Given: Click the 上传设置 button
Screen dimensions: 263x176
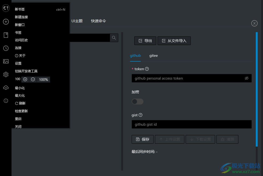Looking at the screenshot, I should (x=170, y=139).
